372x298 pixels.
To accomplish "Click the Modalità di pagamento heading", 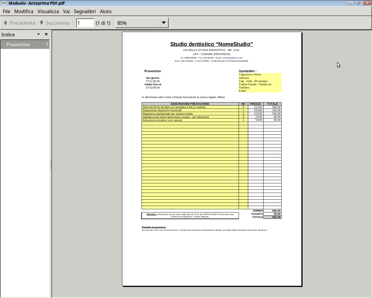I will click(154, 227).
